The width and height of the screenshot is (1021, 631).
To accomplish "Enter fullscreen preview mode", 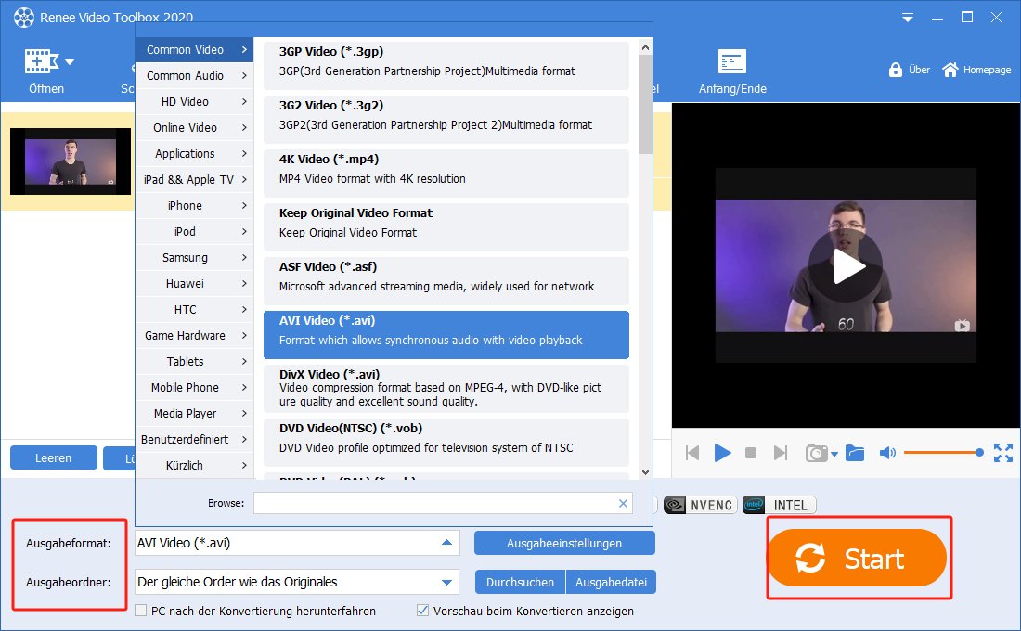I will click(1002, 453).
